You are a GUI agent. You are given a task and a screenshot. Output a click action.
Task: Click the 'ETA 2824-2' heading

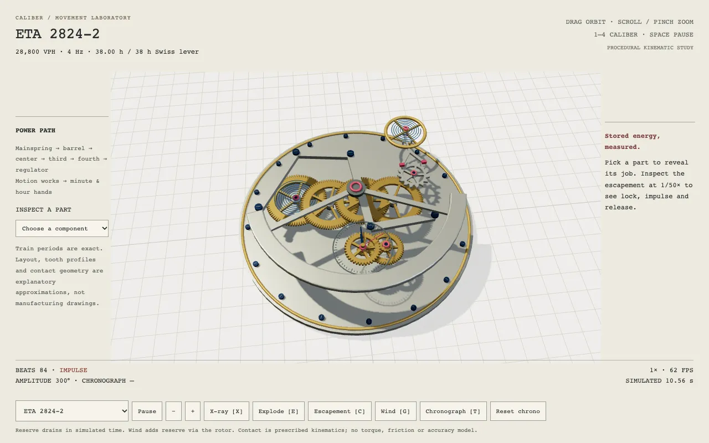point(58,34)
